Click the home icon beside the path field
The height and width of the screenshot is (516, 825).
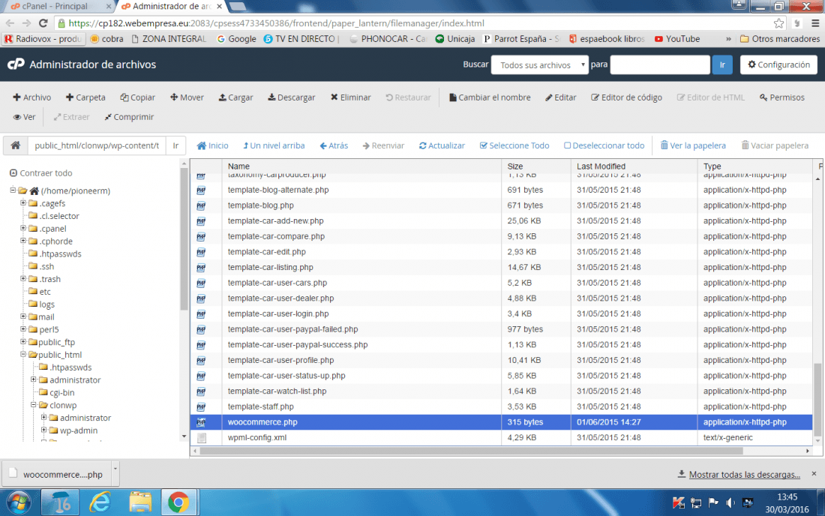tap(16, 145)
